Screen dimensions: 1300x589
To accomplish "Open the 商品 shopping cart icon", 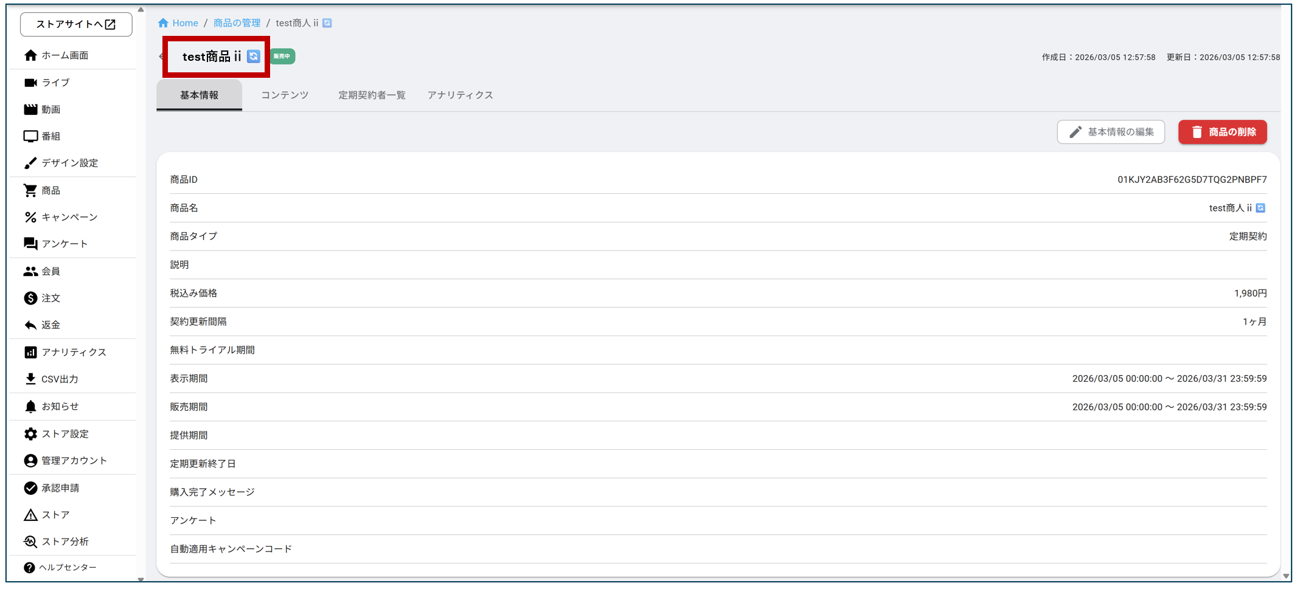I will coord(30,190).
